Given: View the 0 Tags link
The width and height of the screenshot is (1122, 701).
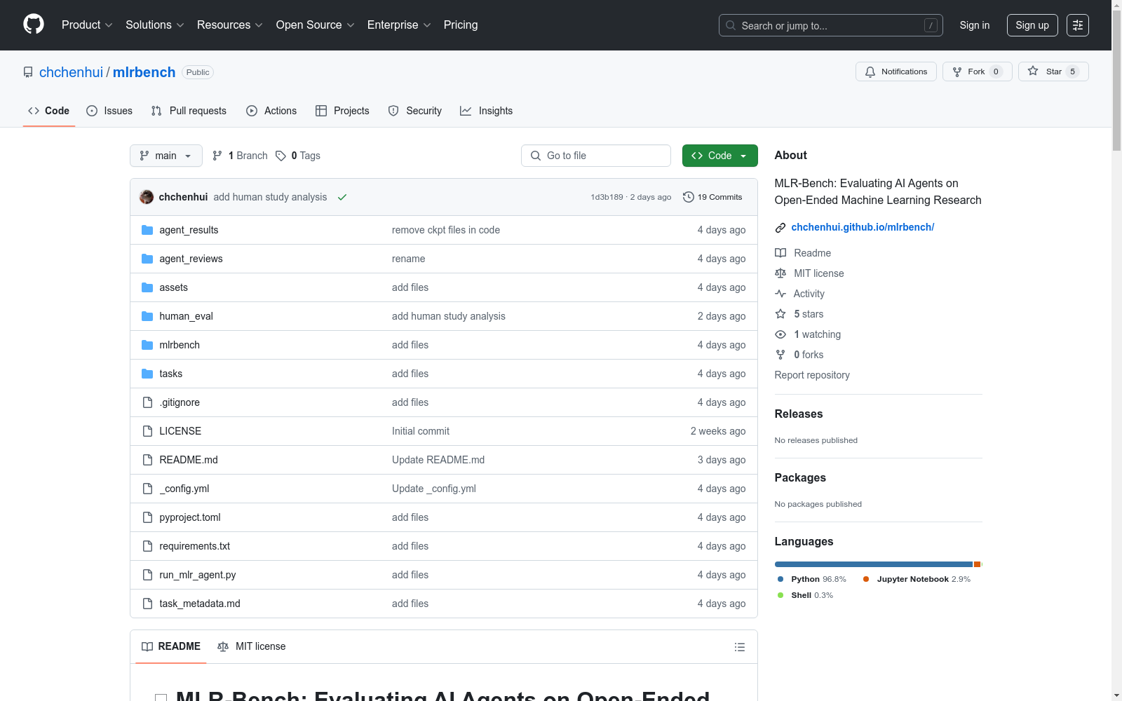Looking at the screenshot, I should click(x=298, y=156).
